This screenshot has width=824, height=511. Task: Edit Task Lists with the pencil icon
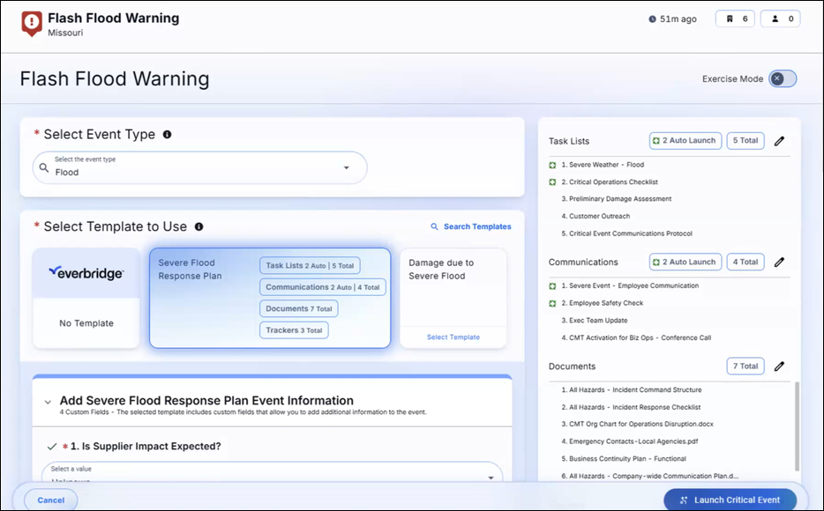(x=779, y=141)
